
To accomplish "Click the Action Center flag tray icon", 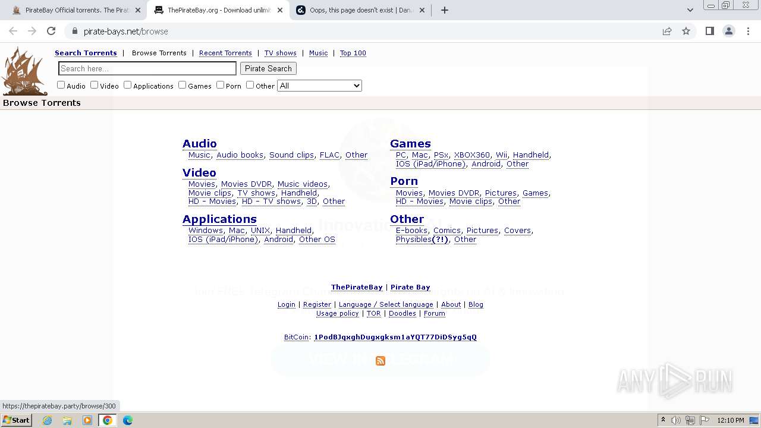I will pyautogui.click(x=705, y=420).
